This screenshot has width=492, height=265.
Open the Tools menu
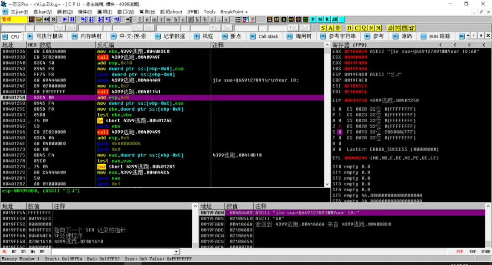pyautogui.click(x=210, y=12)
